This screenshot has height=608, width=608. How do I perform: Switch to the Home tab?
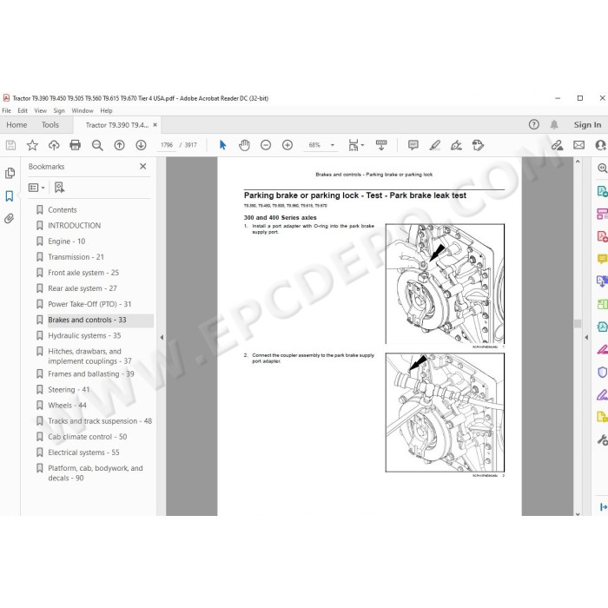pyautogui.click(x=17, y=125)
